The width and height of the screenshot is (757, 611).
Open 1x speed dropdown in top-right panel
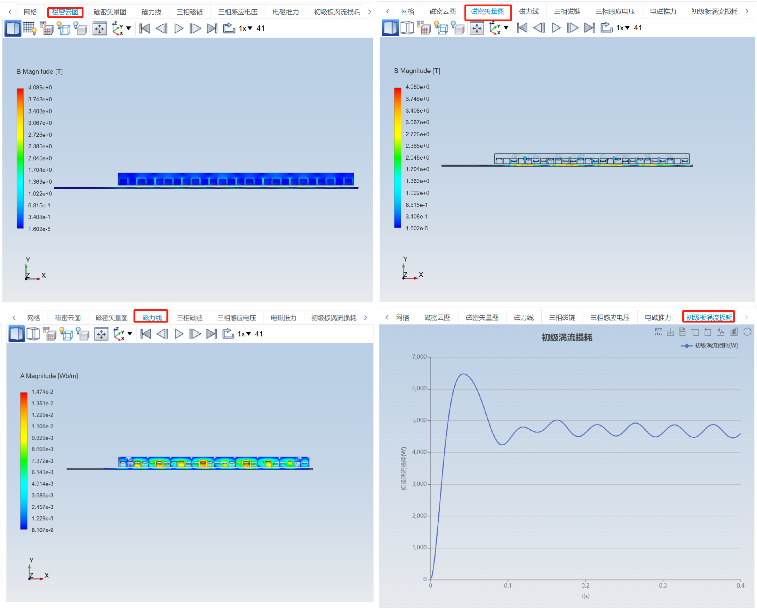pos(623,28)
